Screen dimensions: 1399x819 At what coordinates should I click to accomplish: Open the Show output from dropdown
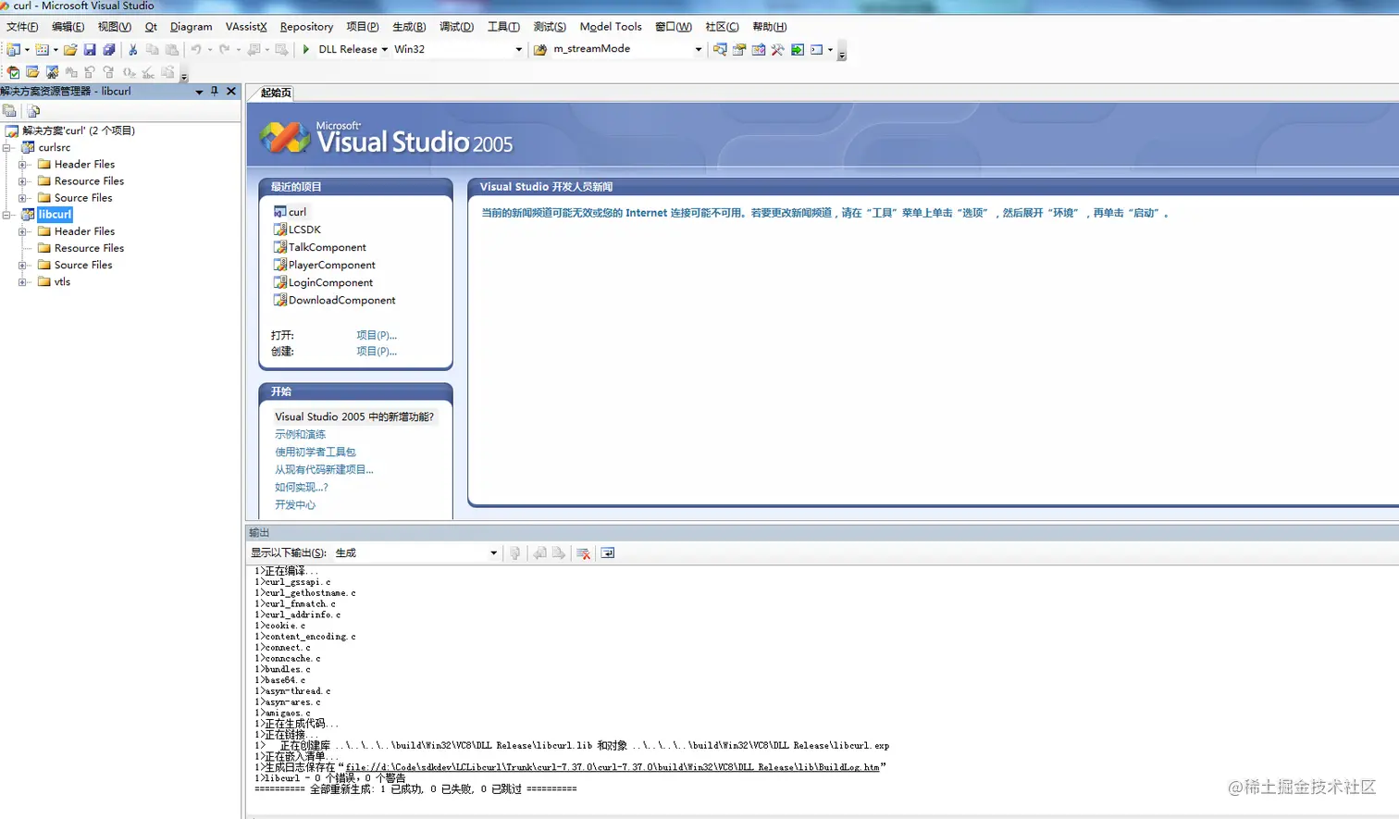point(493,552)
